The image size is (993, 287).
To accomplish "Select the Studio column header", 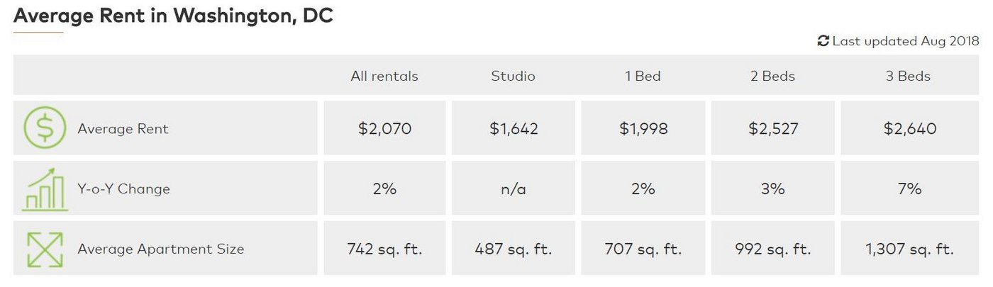I will pos(513,76).
